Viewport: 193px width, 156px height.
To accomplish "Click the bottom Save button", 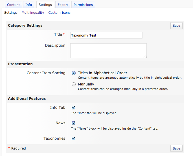I will pos(176,148).
